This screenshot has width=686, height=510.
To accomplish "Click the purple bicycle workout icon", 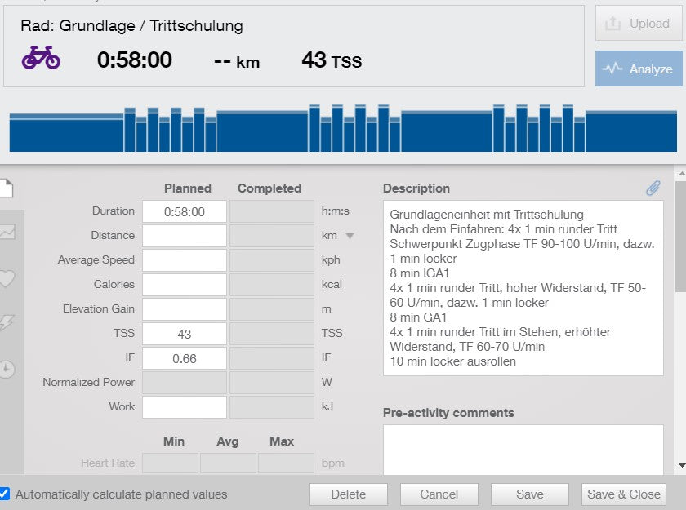I will (41, 60).
